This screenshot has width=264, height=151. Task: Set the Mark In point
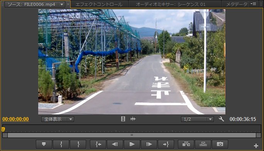pos(61,144)
